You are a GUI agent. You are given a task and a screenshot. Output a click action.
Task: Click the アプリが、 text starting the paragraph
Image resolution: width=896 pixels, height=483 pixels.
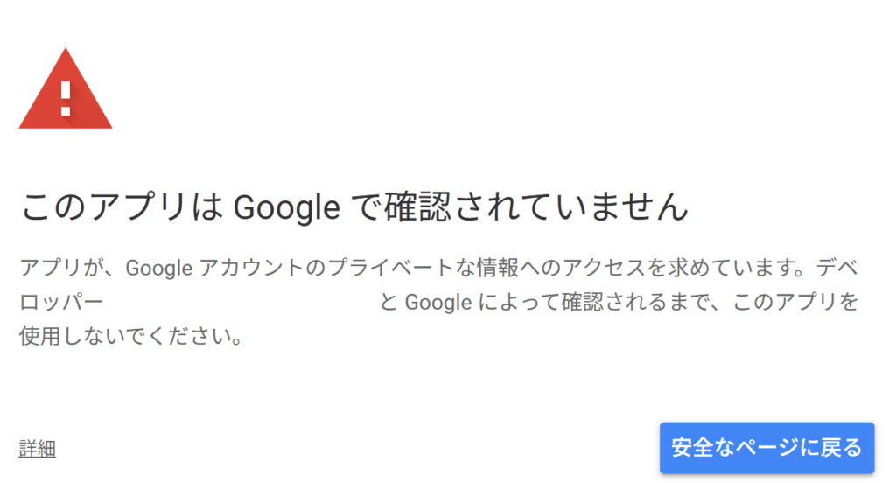click(x=70, y=268)
